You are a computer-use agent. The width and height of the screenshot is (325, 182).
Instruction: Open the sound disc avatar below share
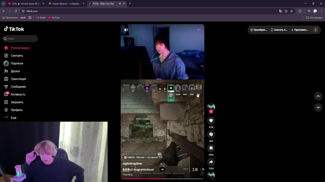coord(211,175)
